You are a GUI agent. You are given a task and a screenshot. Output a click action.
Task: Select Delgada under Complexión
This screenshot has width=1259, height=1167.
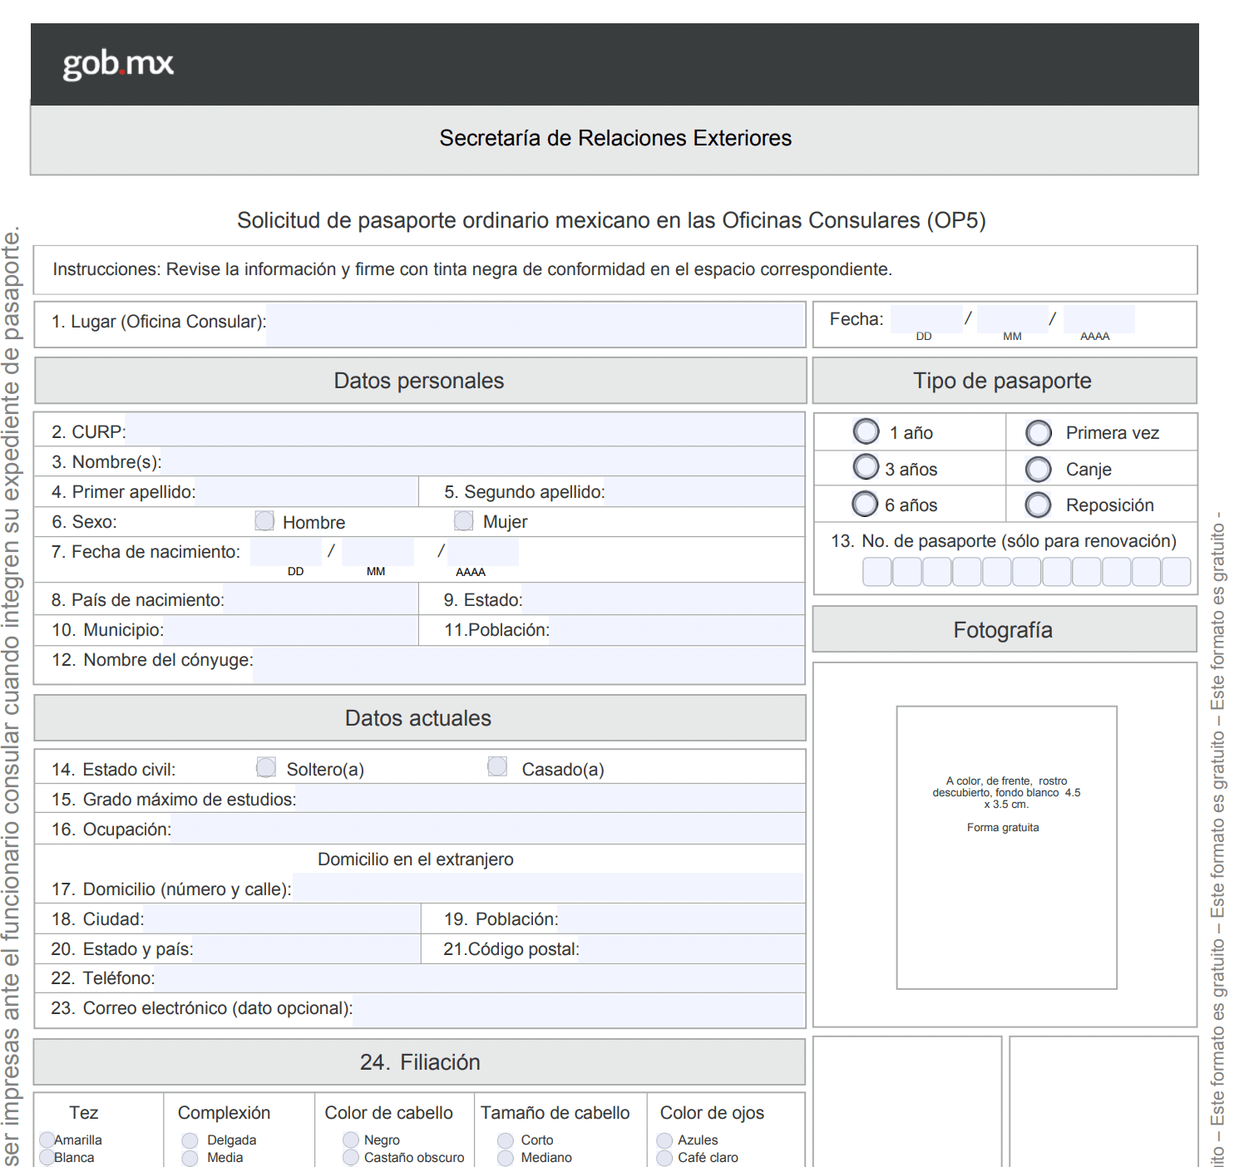pos(190,1140)
